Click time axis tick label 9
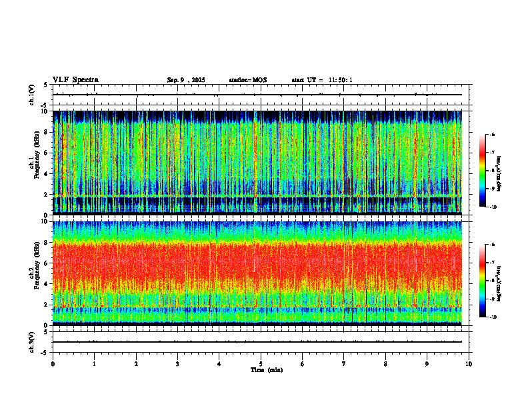528x408 pixels. coord(427,364)
